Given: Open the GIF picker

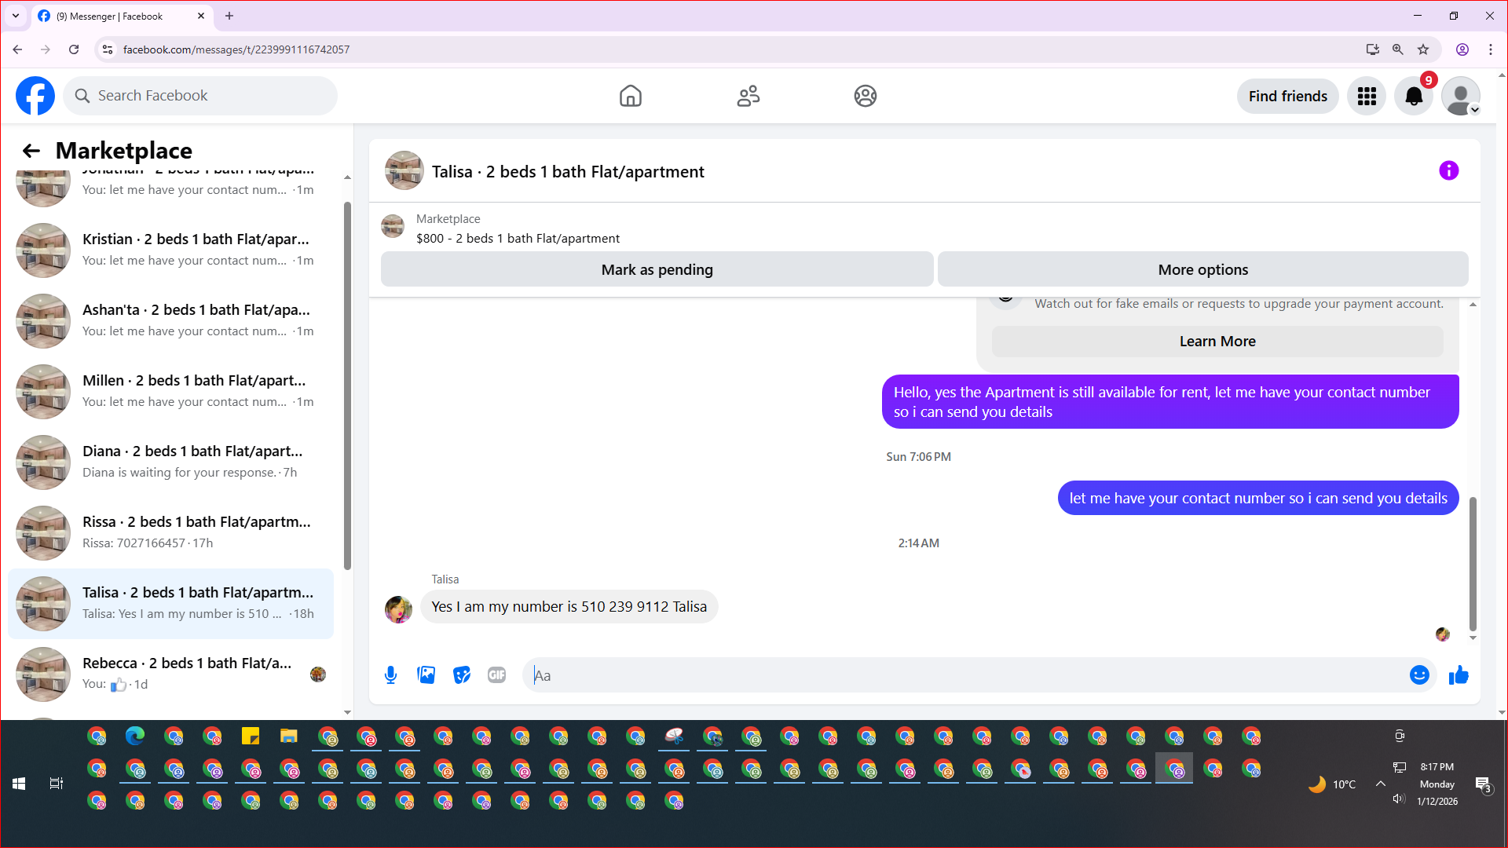Looking at the screenshot, I should tap(496, 675).
